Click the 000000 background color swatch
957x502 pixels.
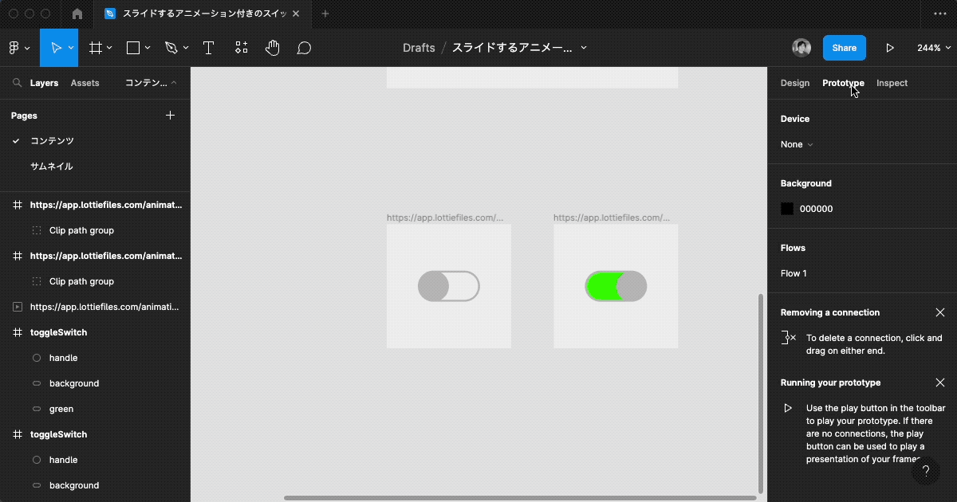[786, 208]
